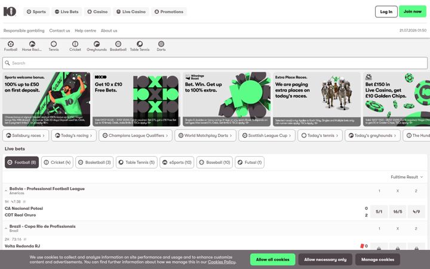This screenshot has height=269, width=430.
Task: Select the Futsal (1) live tab
Action: (250, 162)
